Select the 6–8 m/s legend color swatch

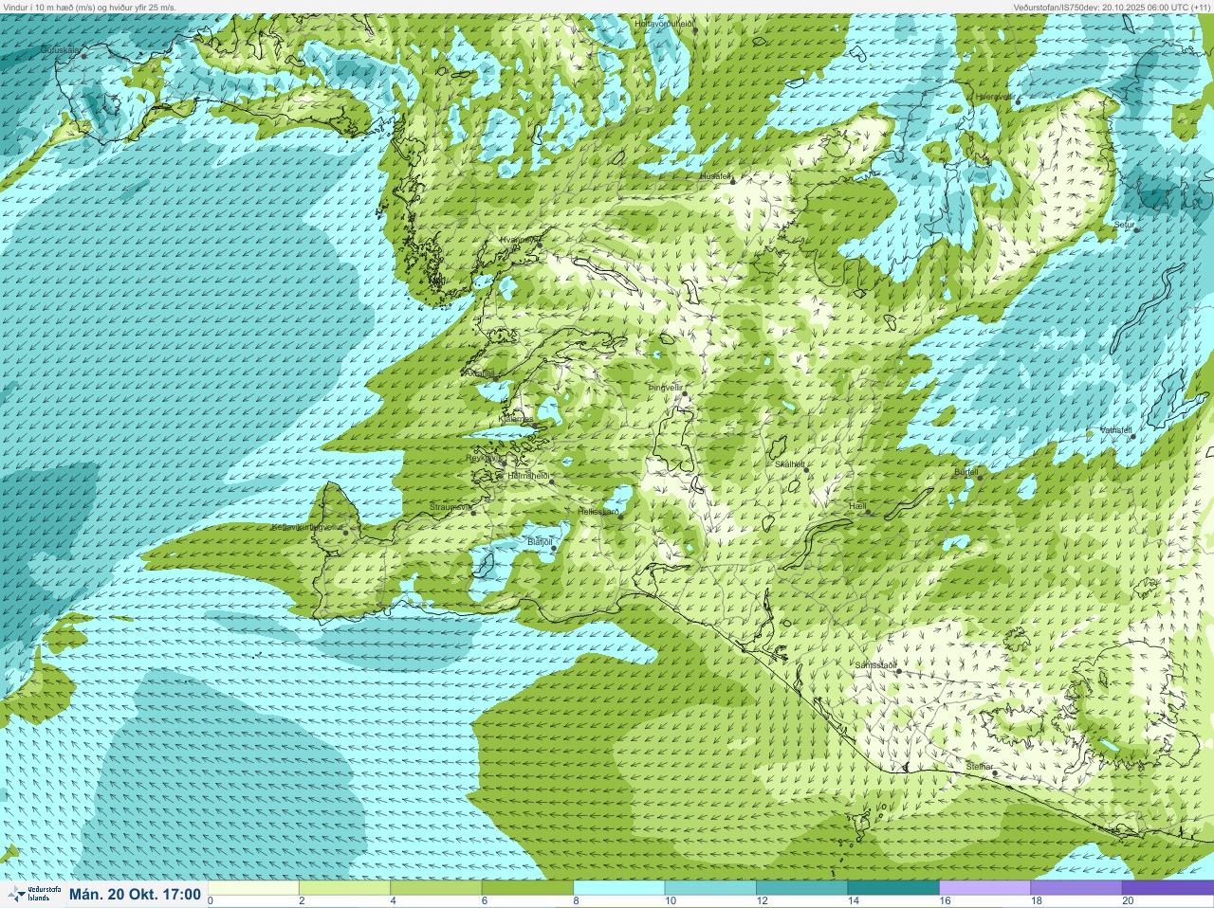point(527,888)
